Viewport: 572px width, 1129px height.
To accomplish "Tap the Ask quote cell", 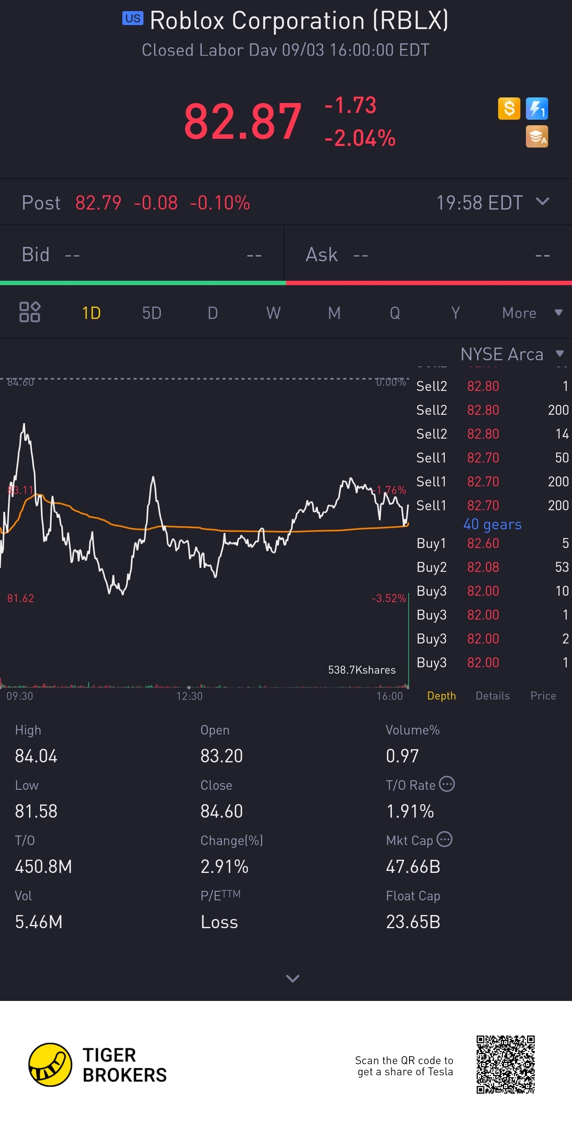I will [428, 254].
